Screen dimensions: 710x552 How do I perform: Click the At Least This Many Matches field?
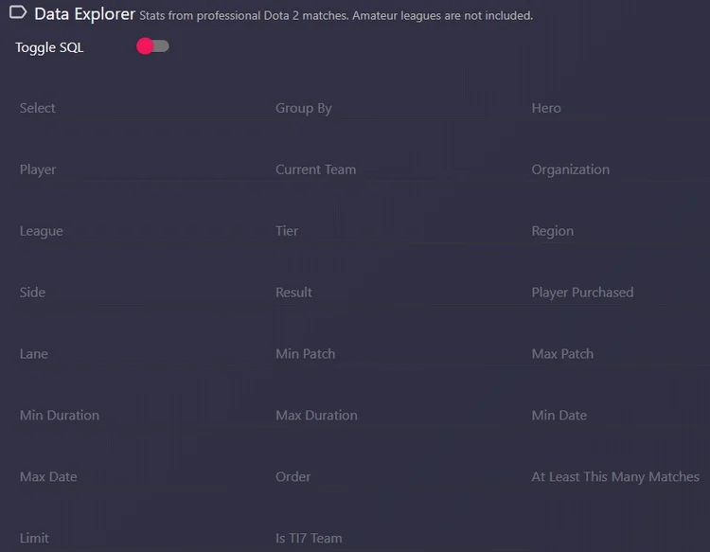[619, 477]
